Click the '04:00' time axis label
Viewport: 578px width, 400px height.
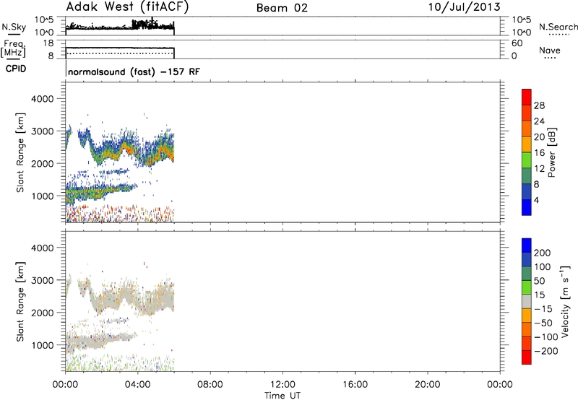coord(138,385)
